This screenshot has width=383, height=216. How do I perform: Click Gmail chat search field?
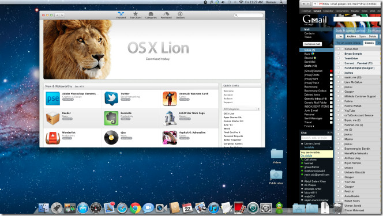click(316, 138)
